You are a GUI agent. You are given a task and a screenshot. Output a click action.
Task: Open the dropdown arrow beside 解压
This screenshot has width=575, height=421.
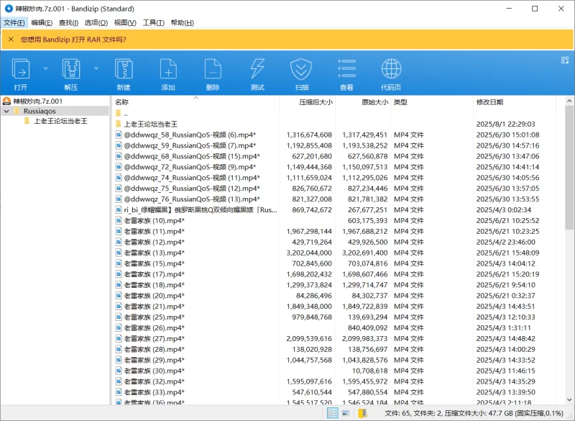pos(96,68)
